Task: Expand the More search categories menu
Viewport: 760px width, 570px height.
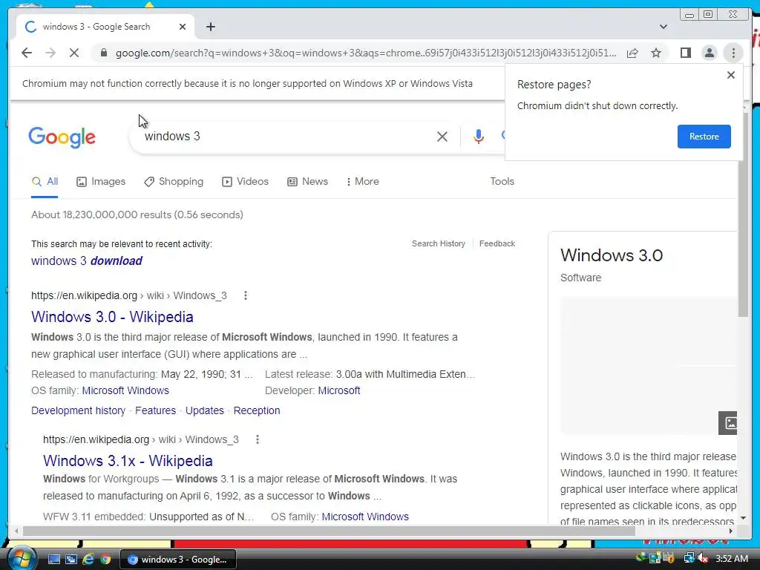Action: pos(362,182)
